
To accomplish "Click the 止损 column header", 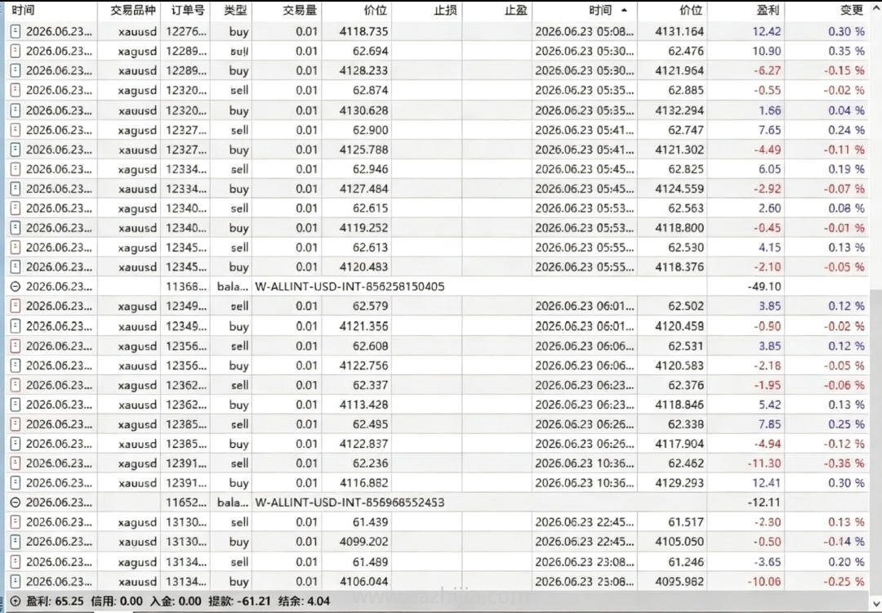I will click(x=446, y=10).
